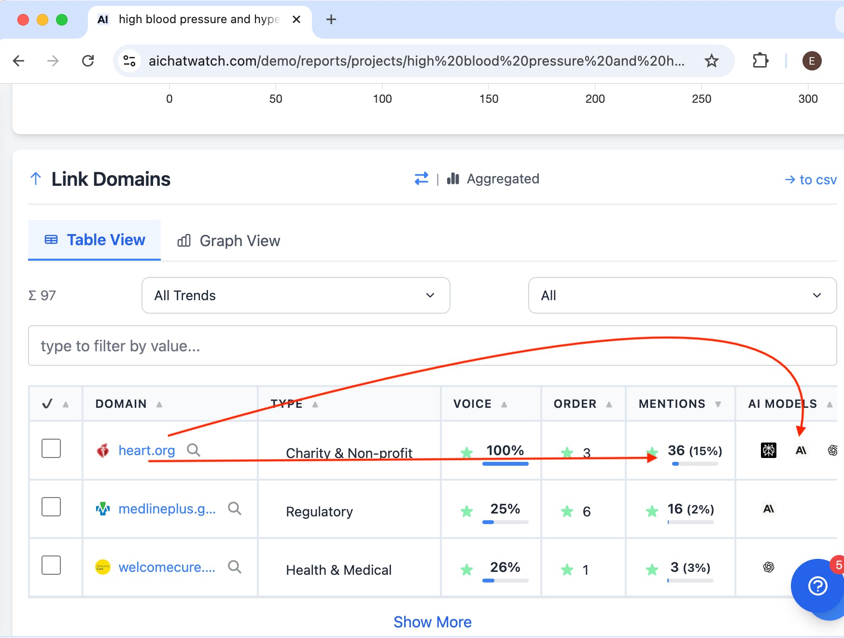
Task: Click the 100% voice bar for heart.org
Action: (505, 464)
